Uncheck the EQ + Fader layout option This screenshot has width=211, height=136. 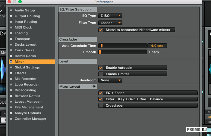(101, 93)
